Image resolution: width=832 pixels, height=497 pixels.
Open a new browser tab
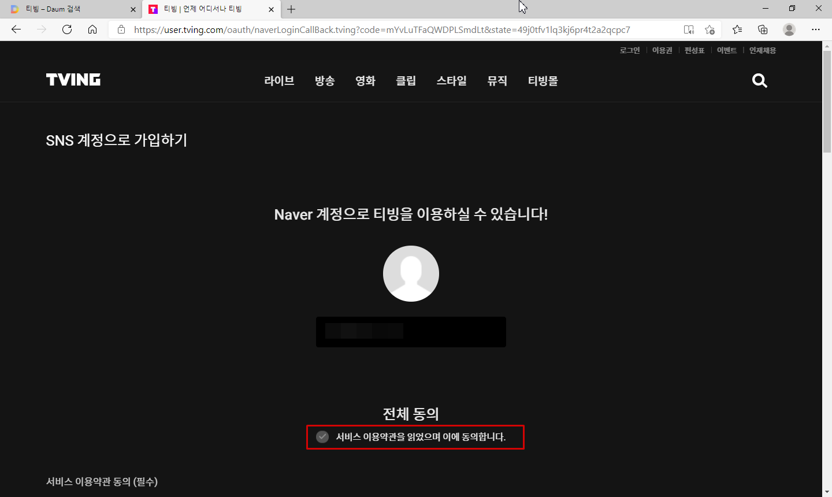[291, 9]
